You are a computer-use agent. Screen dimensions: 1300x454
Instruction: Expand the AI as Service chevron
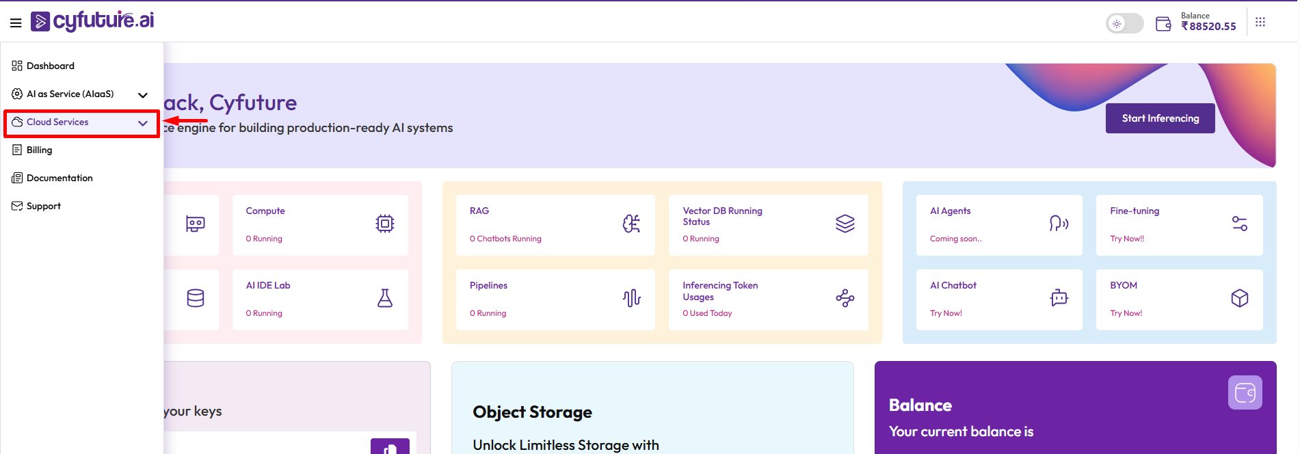coord(143,95)
